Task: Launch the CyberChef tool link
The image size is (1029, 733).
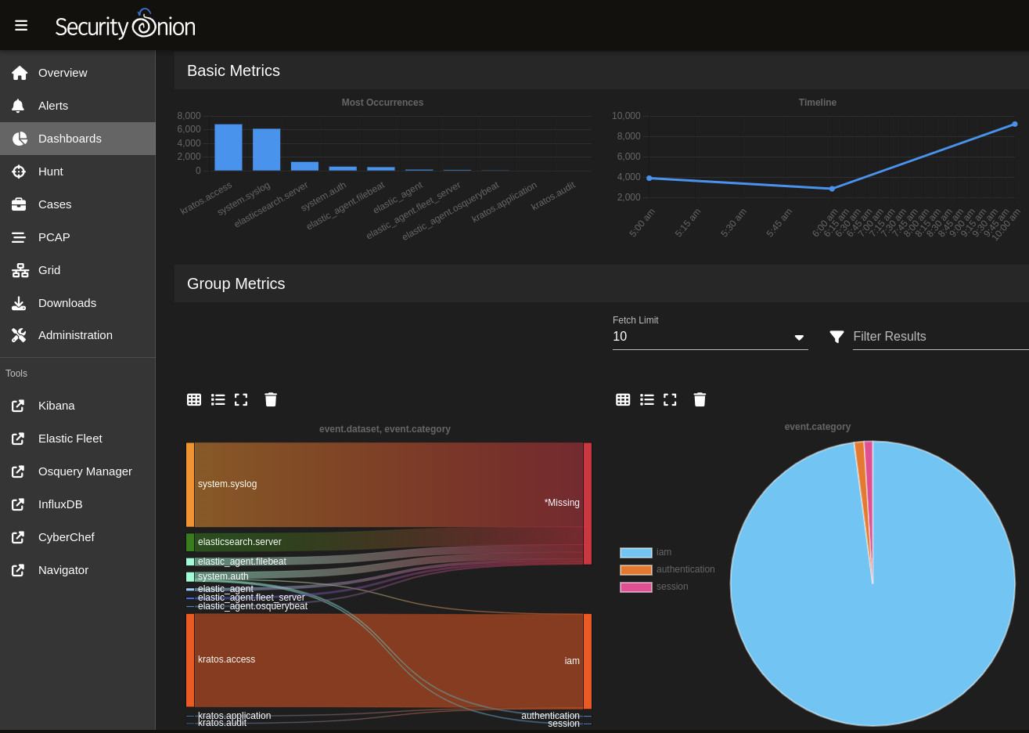Action: point(67,537)
